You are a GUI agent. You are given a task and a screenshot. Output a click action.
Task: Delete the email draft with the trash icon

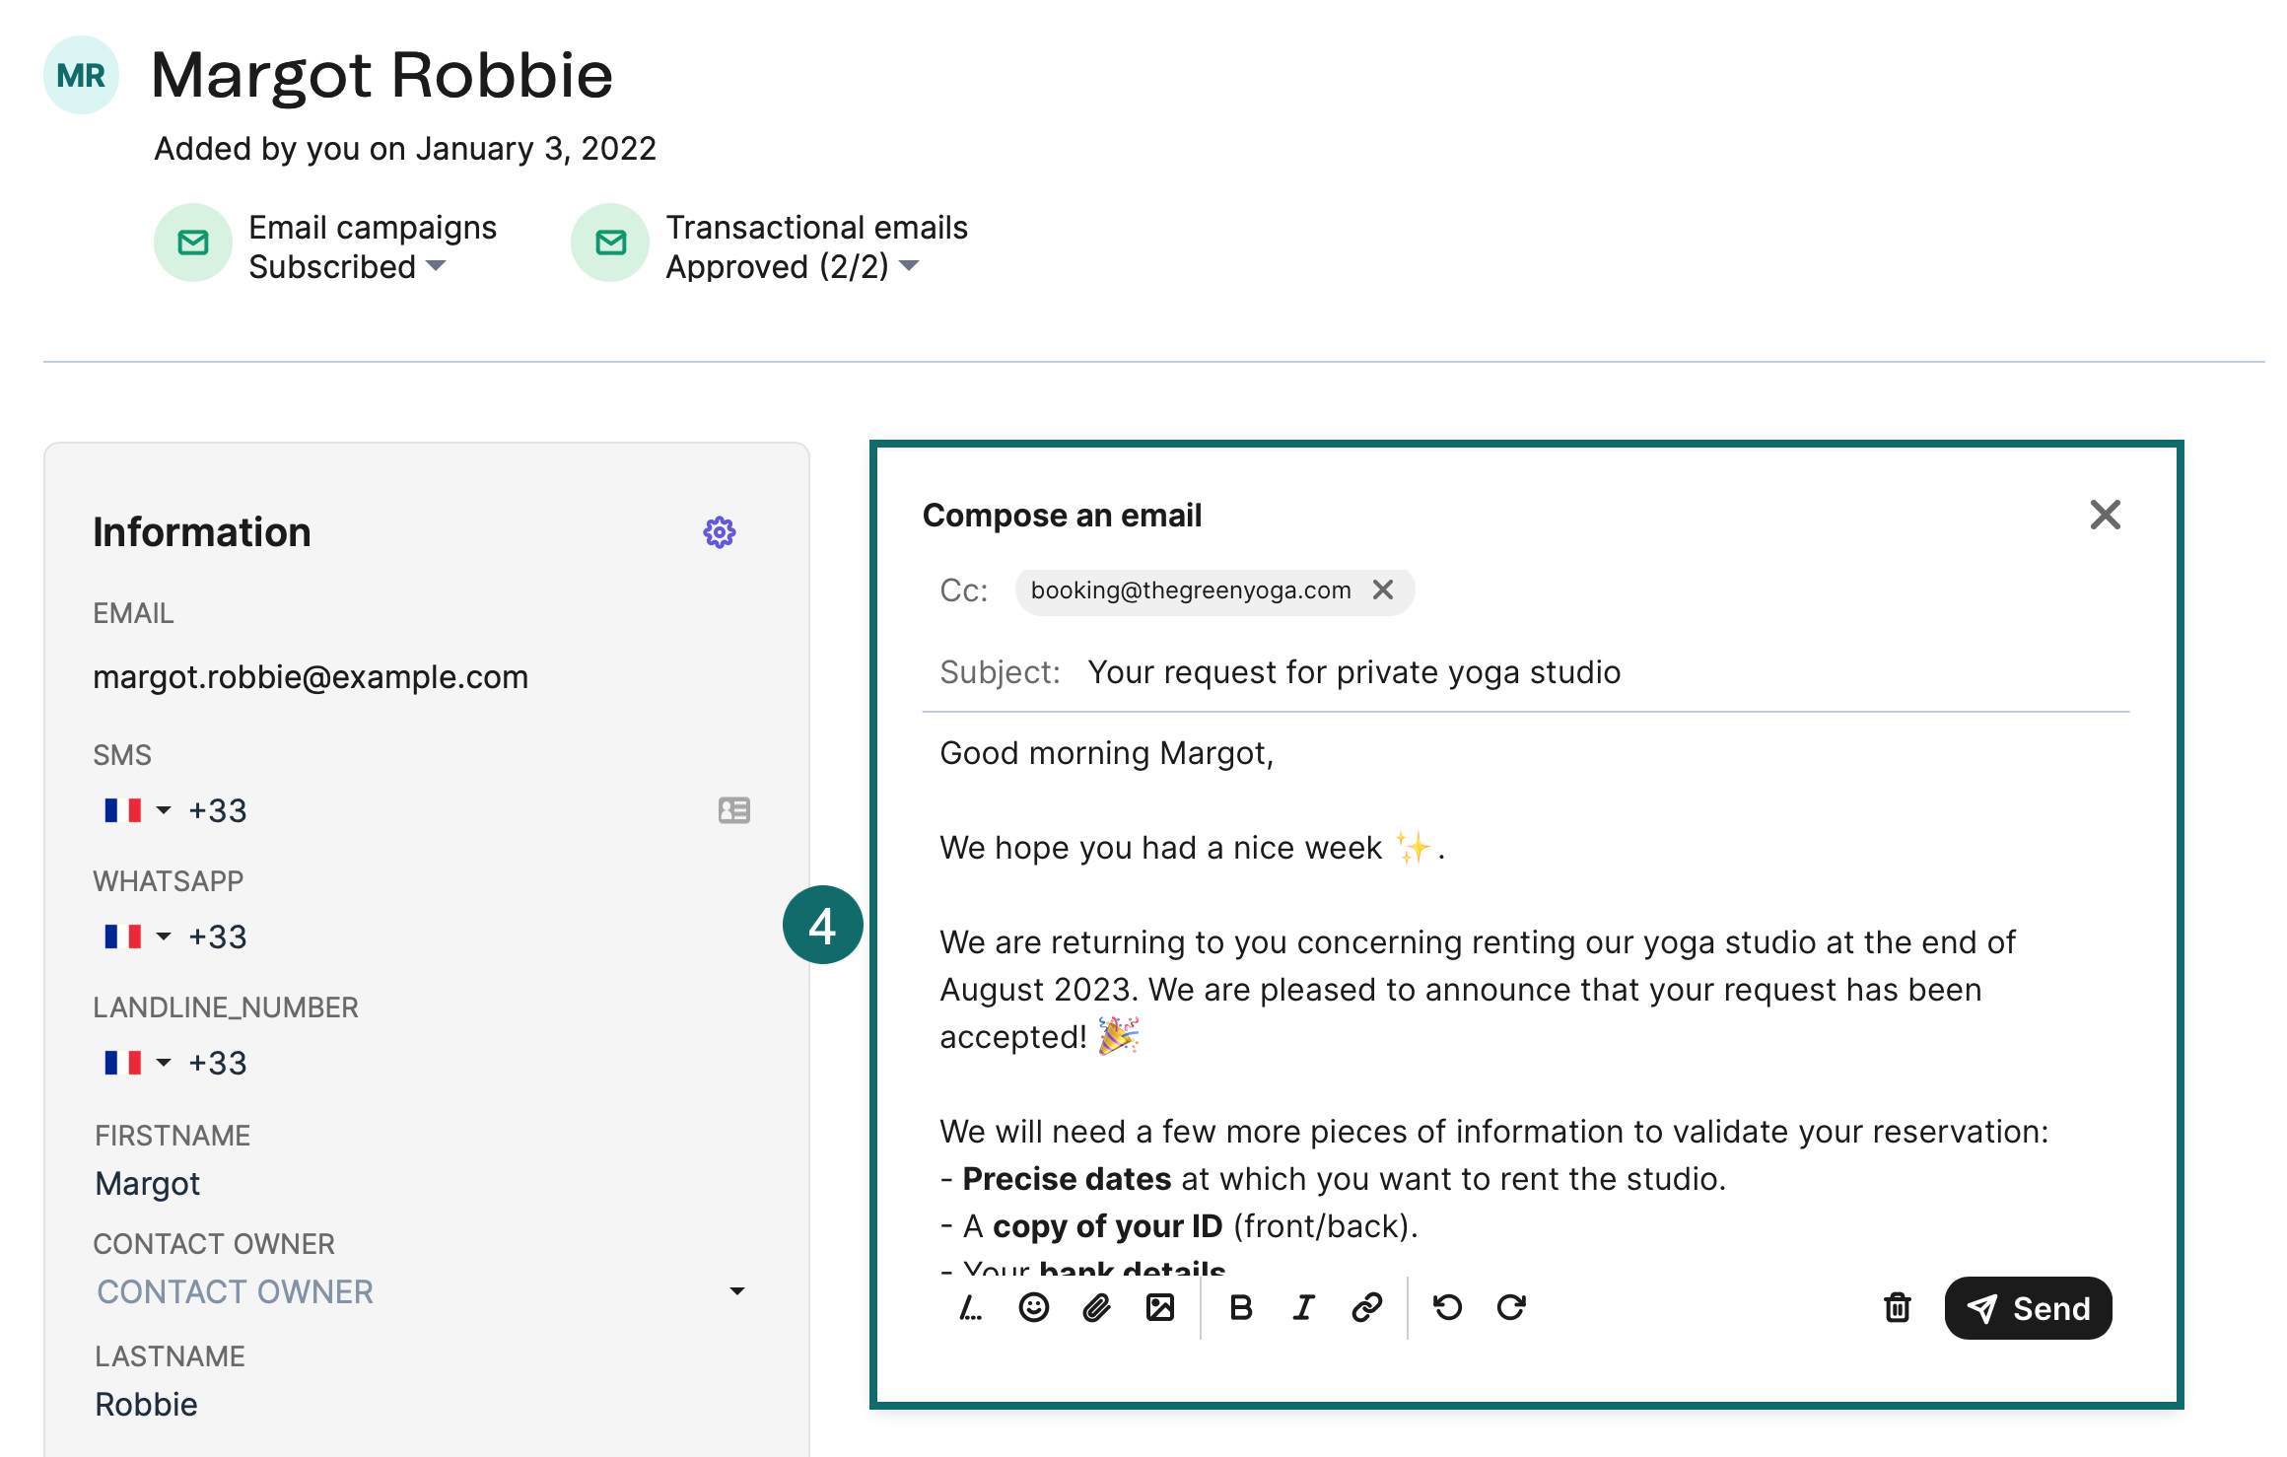(x=1896, y=1308)
